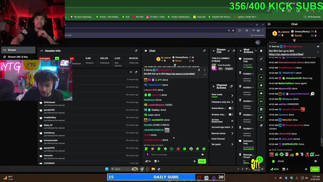The image size is (323, 182).
Task: Open Creator Dashboard bookmark
Action: pos(179,17)
